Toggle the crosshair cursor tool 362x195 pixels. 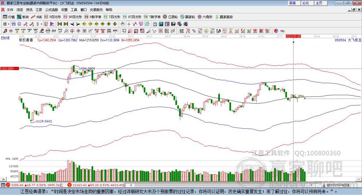pos(129,24)
